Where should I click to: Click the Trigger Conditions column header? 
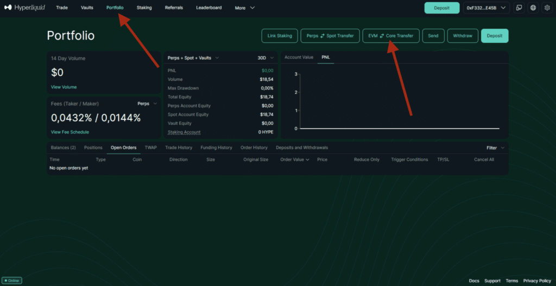pos(409,160)
